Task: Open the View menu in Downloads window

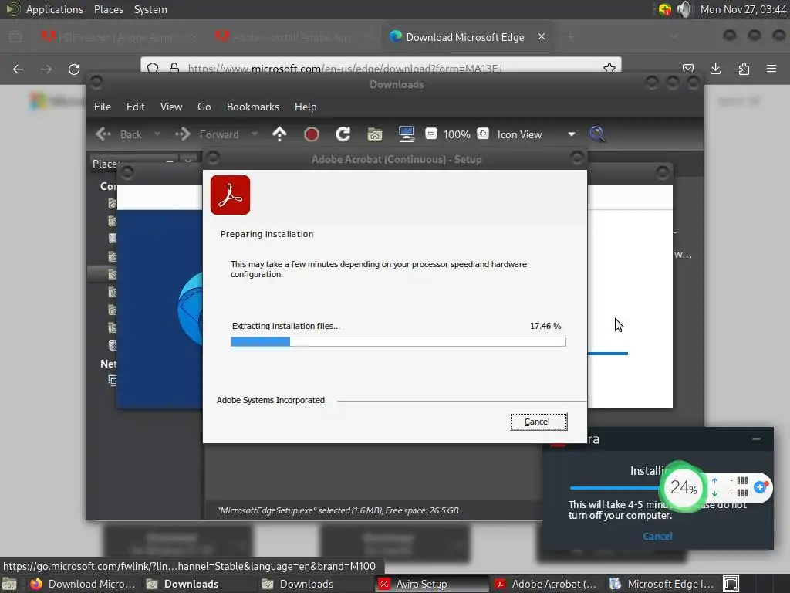Action: coord(171,107)
